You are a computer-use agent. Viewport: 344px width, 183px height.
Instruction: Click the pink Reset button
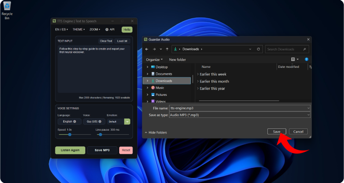click(126, 150)
